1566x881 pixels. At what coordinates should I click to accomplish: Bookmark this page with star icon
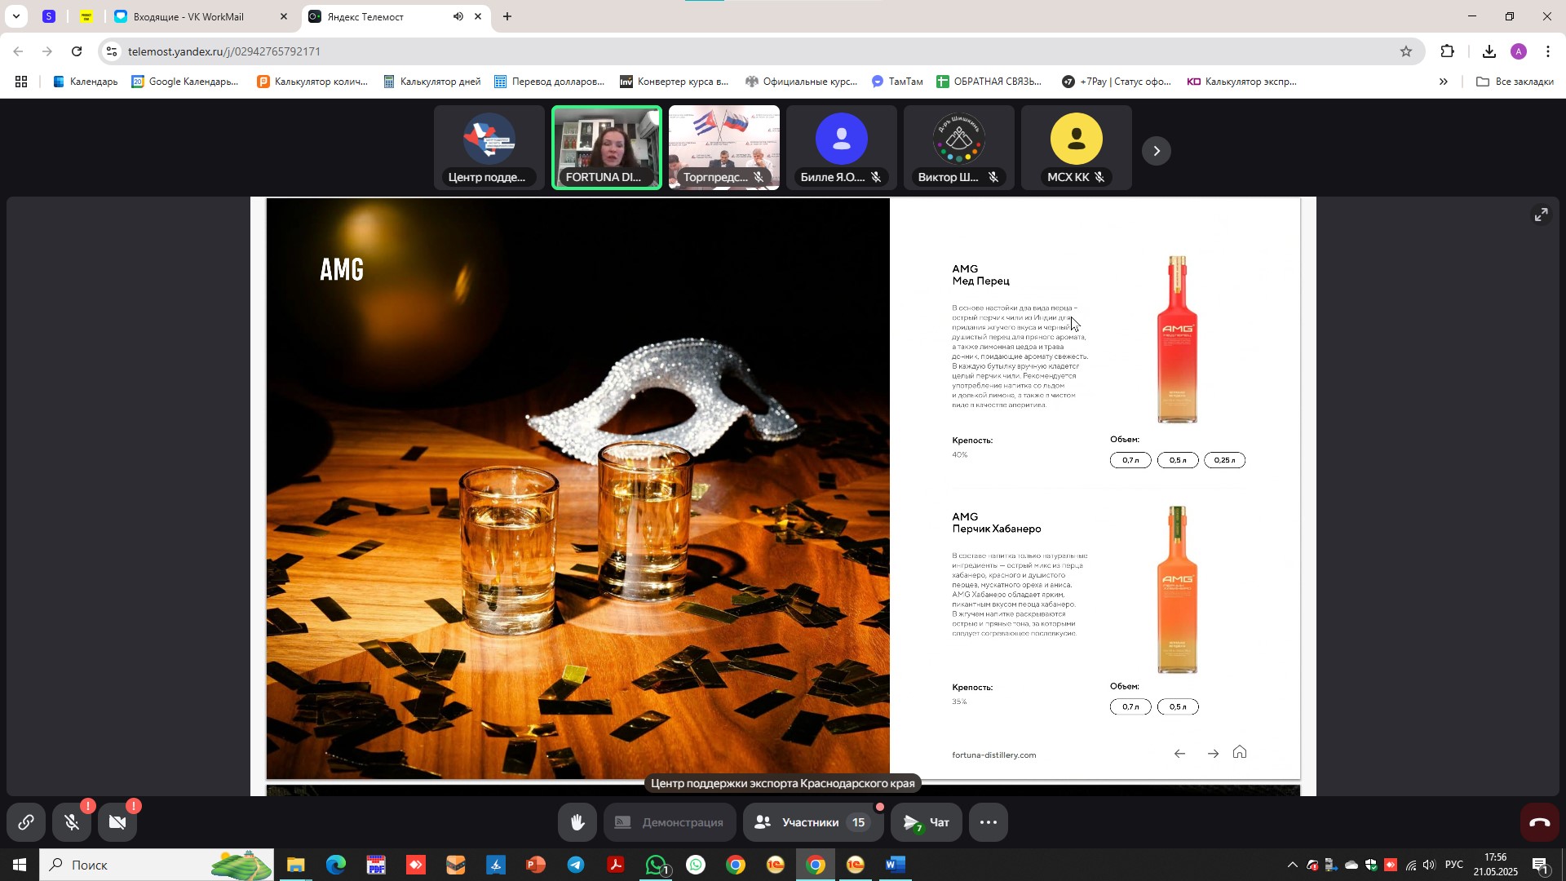1405,51
